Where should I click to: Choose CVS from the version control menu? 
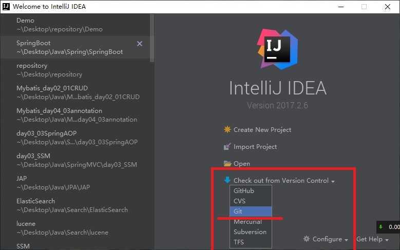click(251, 201)
